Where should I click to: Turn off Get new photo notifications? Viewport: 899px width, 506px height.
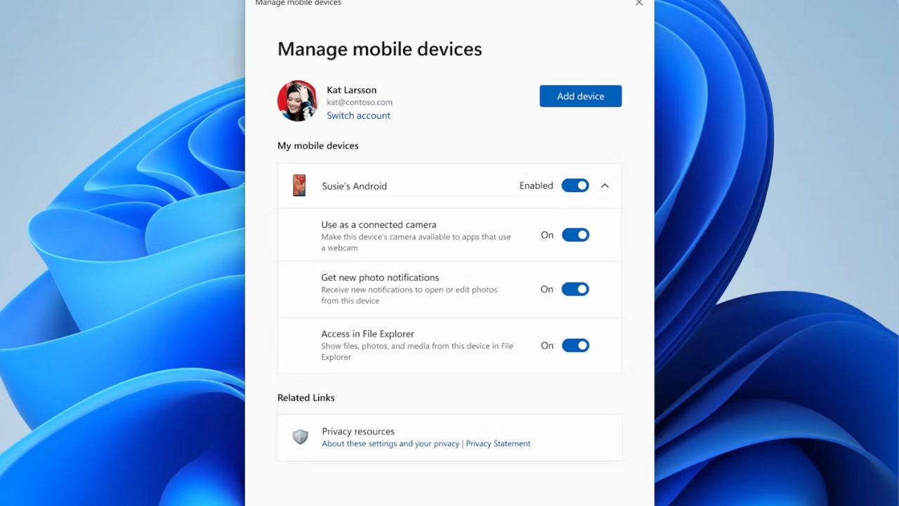point(575,289)
